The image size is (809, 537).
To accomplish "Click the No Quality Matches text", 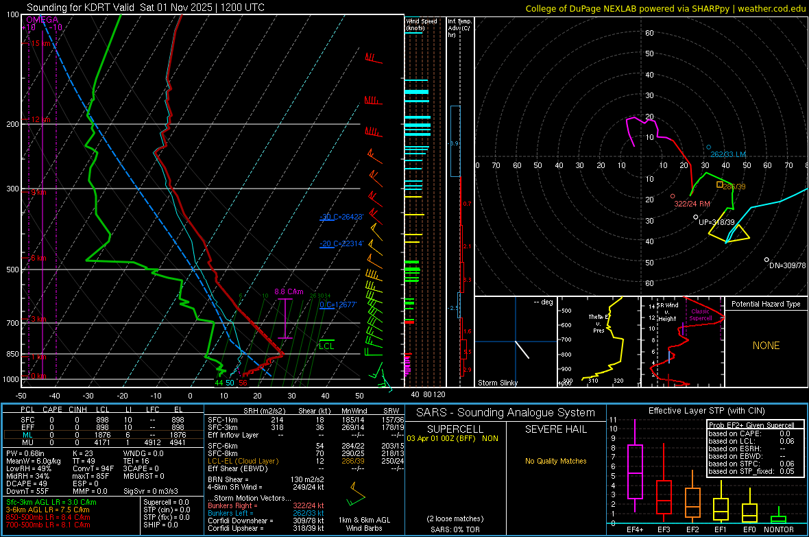I will click(x=555, y=461).
